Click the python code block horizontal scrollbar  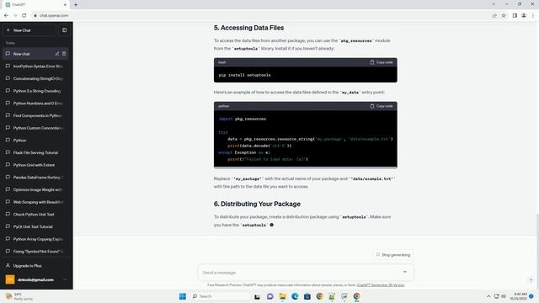click(x=305, y=168)
